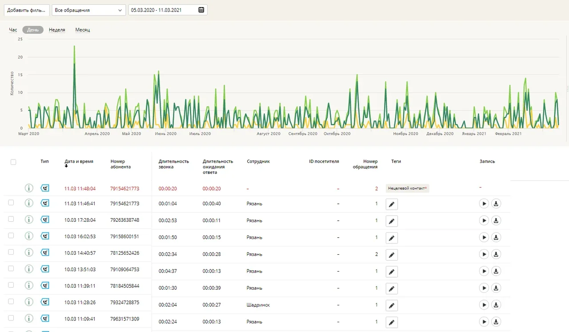Expand the 'Все обращения' dropdown
569x332 pixels.
[x=88, y=10]
